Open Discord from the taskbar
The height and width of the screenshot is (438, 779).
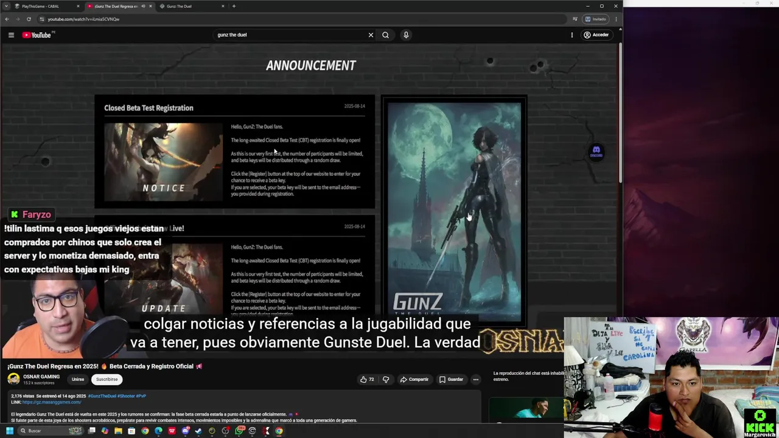pyautogui.click(x=185, y=431)
